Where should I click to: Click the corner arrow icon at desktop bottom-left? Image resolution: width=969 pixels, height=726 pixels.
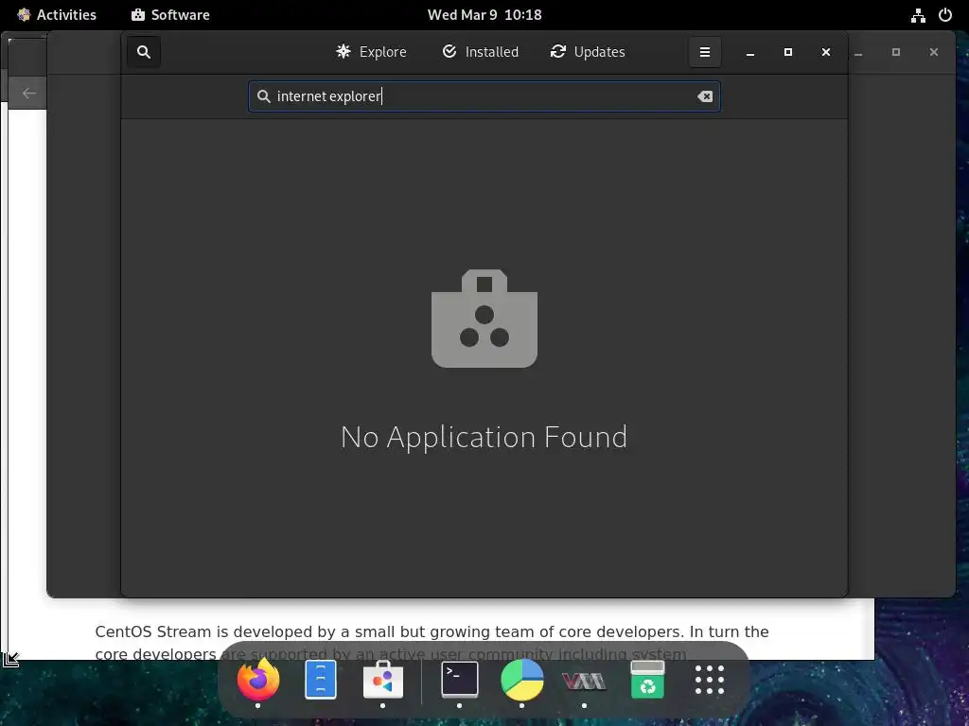point(11,659)
